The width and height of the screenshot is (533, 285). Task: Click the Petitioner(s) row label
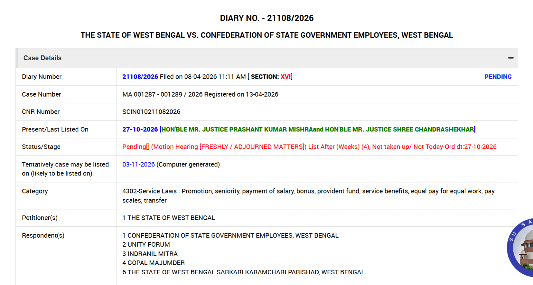[x=40, y=218]
